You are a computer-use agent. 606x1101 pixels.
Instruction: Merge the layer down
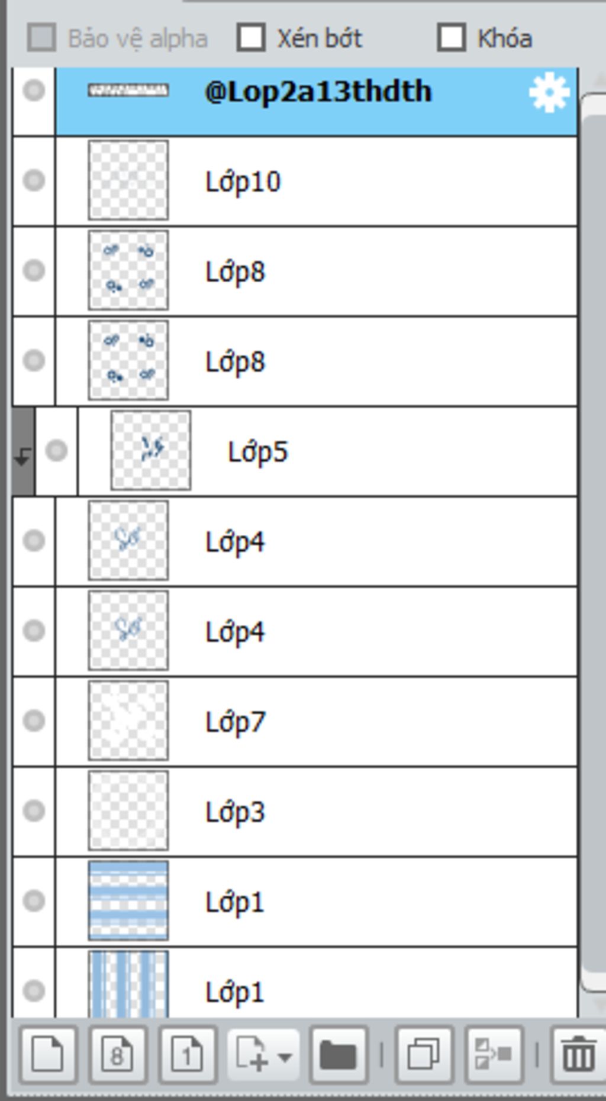[x=494, y=1055]
